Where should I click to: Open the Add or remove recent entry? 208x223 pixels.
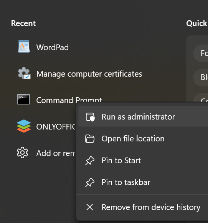(56, 153)
